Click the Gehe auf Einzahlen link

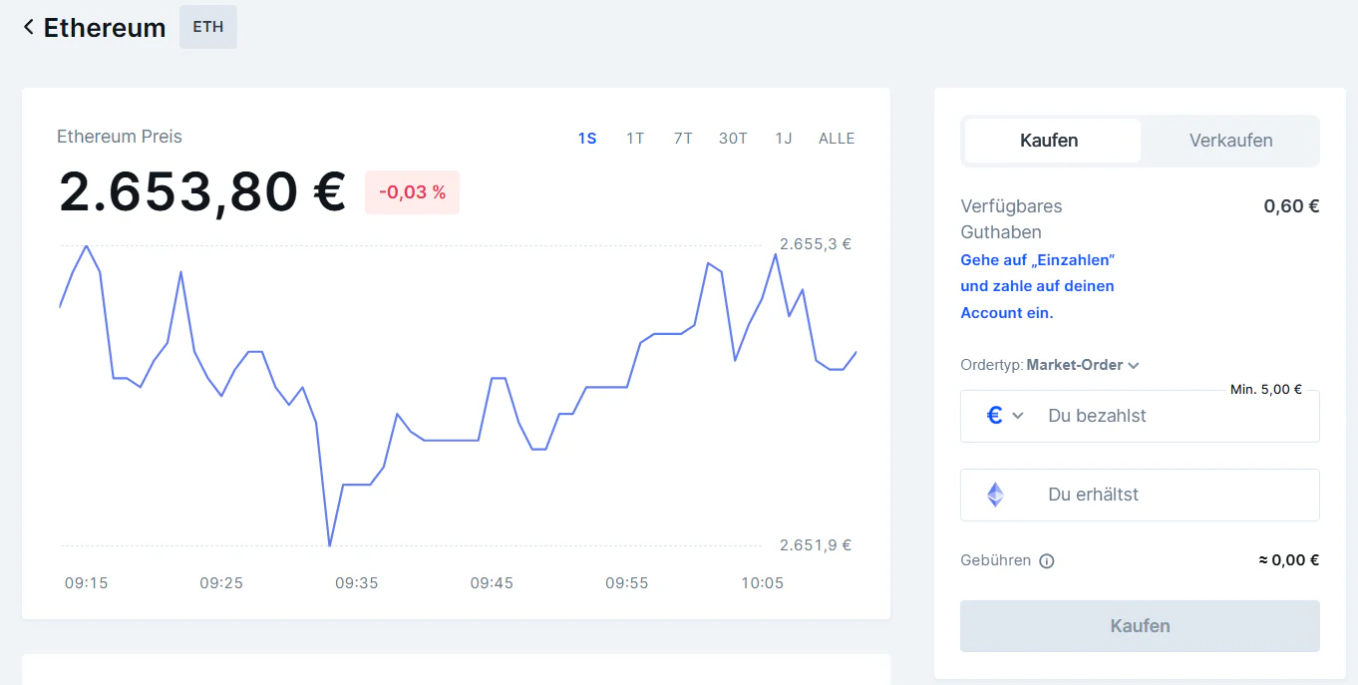click(1037, 260)
